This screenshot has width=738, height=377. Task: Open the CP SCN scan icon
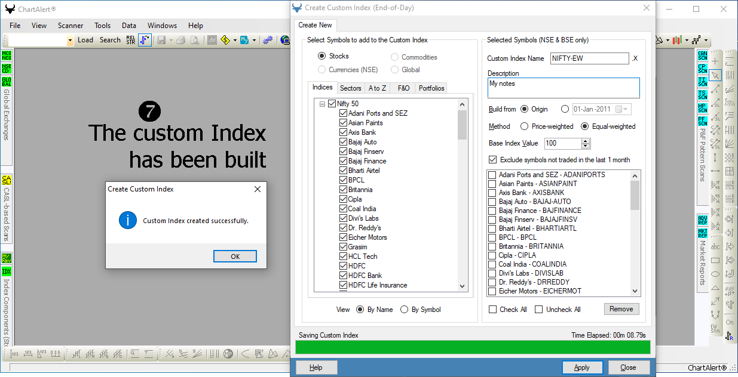click(703, 69)
